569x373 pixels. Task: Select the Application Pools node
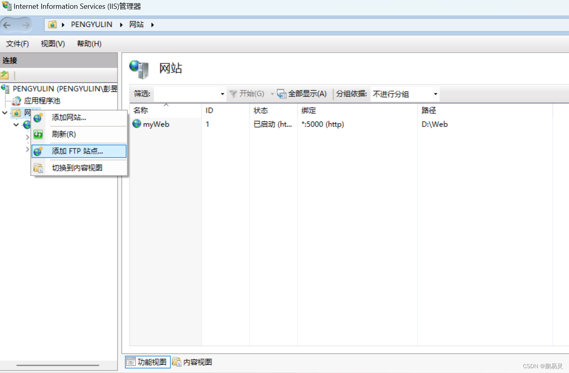click(42, 101)
